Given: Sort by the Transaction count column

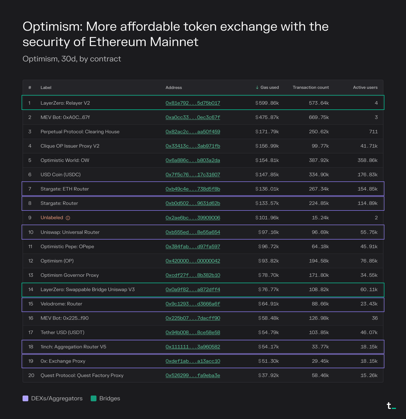Looking at the screenshot, I should 311,88.
